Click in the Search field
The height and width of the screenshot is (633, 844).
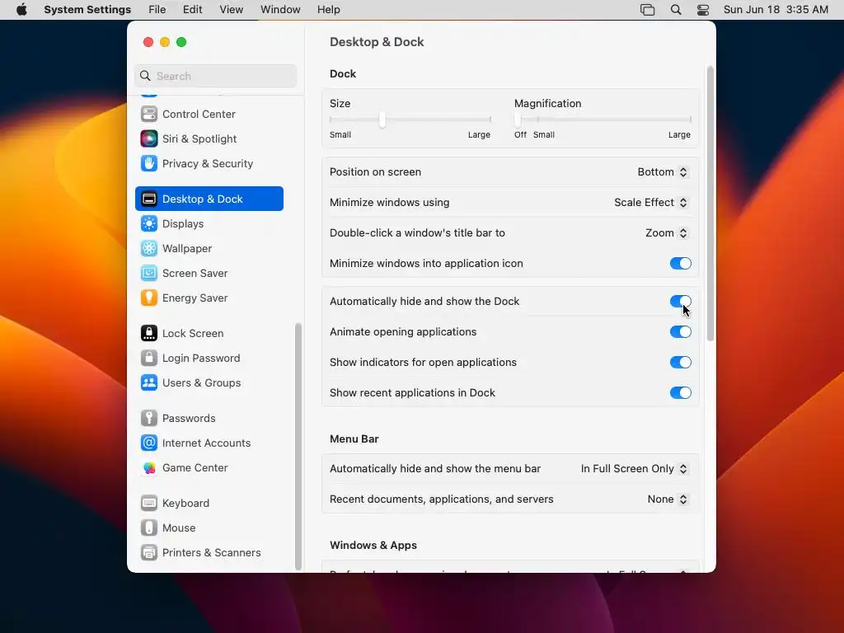[x=215, y=76]
